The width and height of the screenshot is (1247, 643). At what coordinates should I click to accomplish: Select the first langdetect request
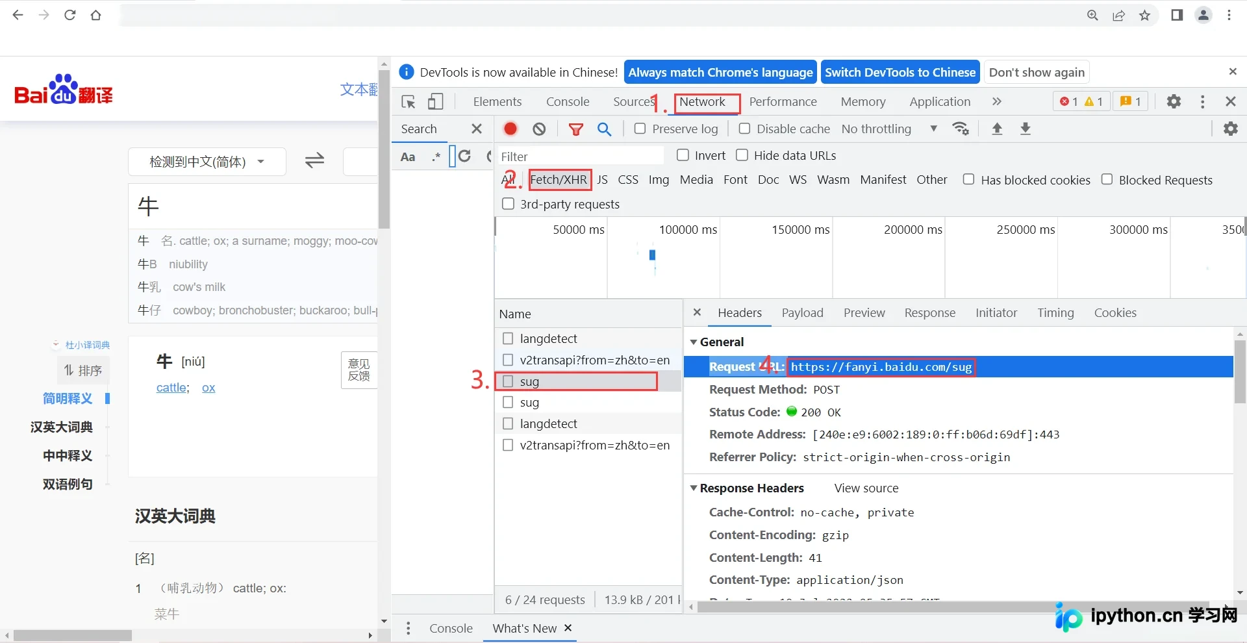click(x=588, y=338)
